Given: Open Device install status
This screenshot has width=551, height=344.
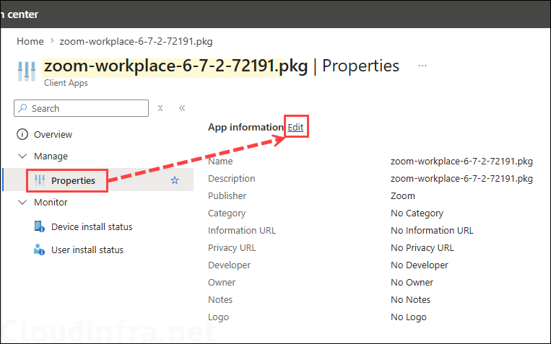Looking at the screenshot, I should 92,226.
